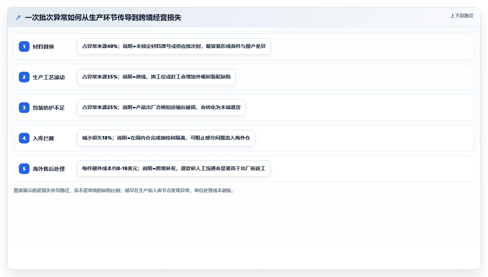The width and height of the screenshot is (488, 277).
Task: Click the 减少损失18% description box
Action: [166, 138]
